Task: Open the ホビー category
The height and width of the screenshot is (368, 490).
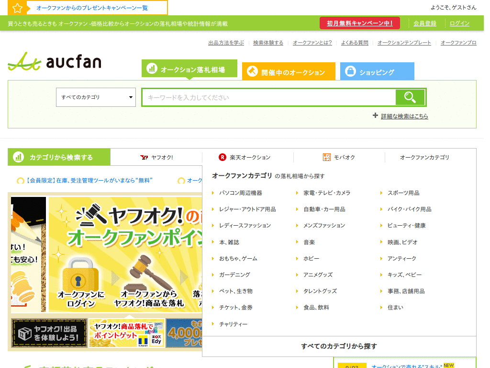Action: pos(311,258)
